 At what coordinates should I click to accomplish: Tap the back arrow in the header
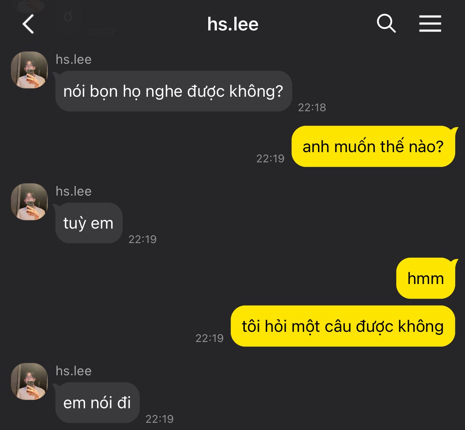pos(28,24)
